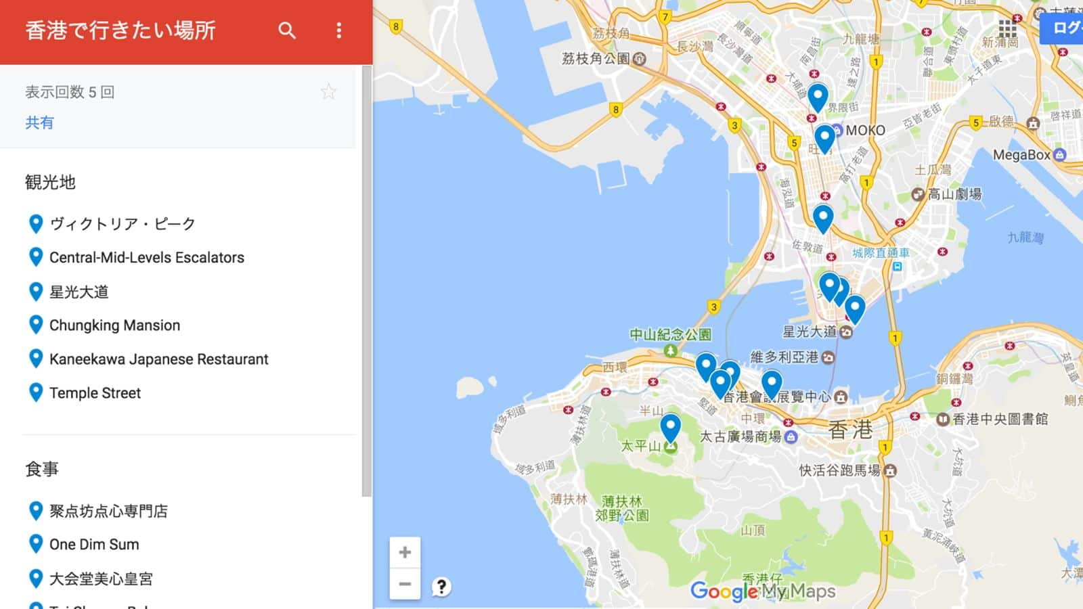Viewport: 1083px width, 609px height.
Task: Click the 九龍灣 bay label
Action: [x=1025, y=237]
